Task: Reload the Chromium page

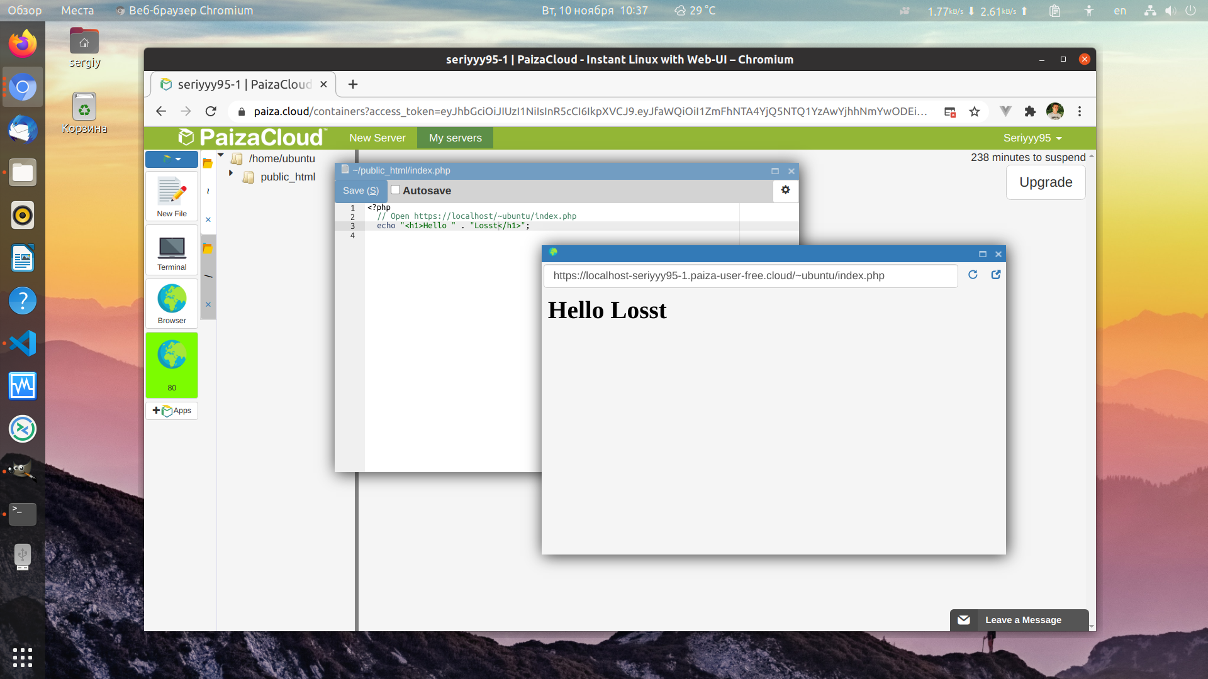Action: (211, 111)
